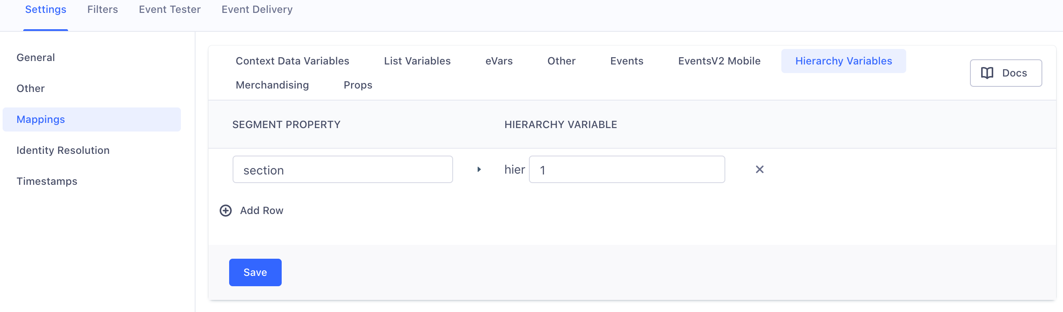
Task: Save the hierarchy variable mappings
Action: click(x=255, y=272)
